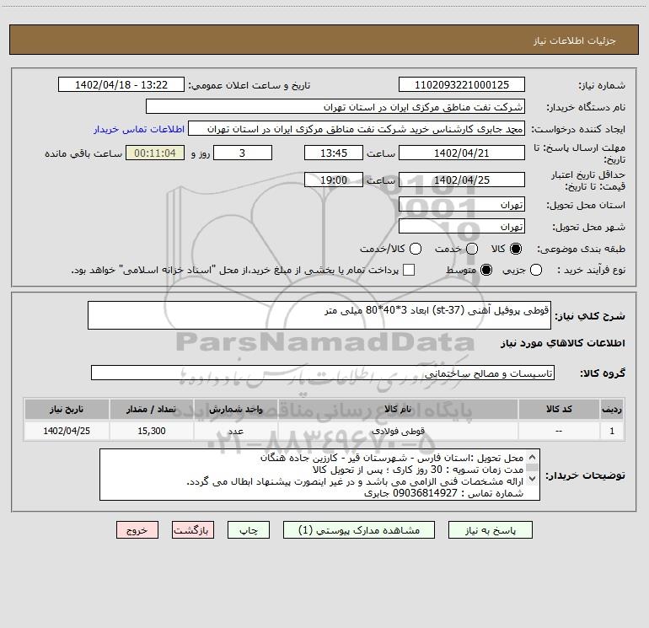Click the ساعت باقی مانده label

(83, 153)
